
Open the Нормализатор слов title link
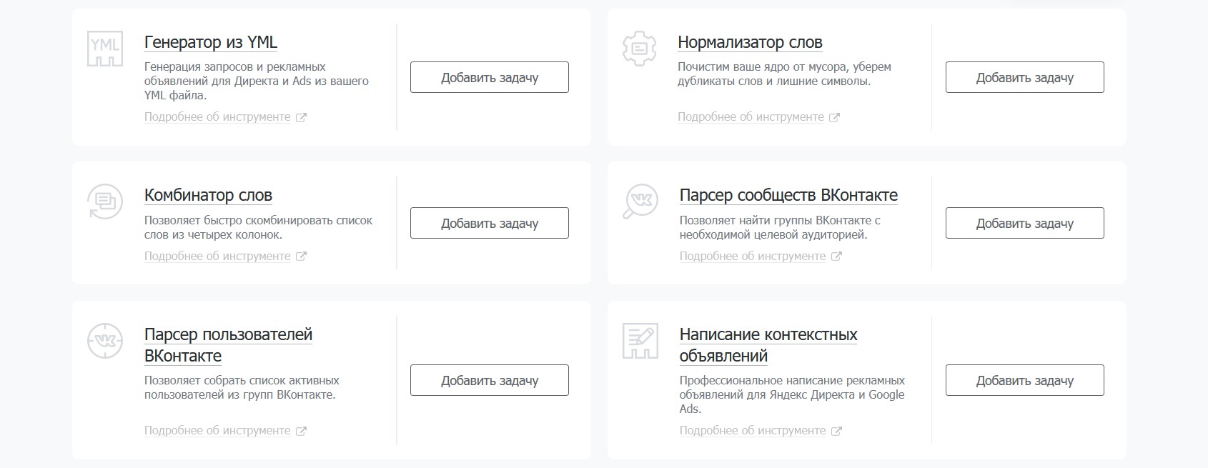(x=750, y=43)
